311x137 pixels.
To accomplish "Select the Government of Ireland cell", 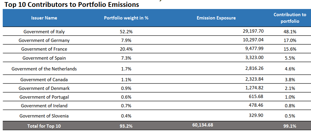I will (44, 106).
